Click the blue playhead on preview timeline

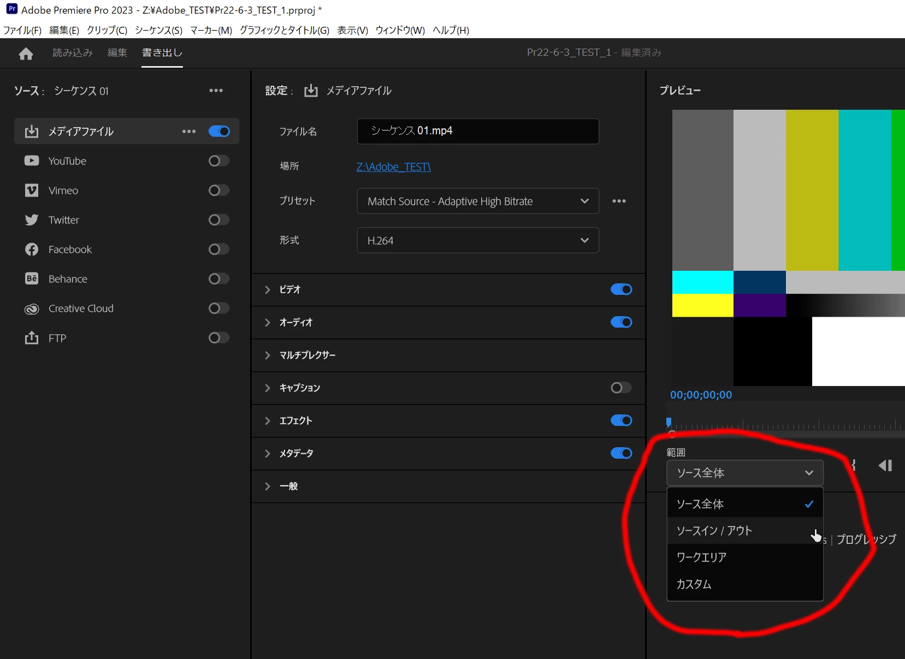(669, 421)
